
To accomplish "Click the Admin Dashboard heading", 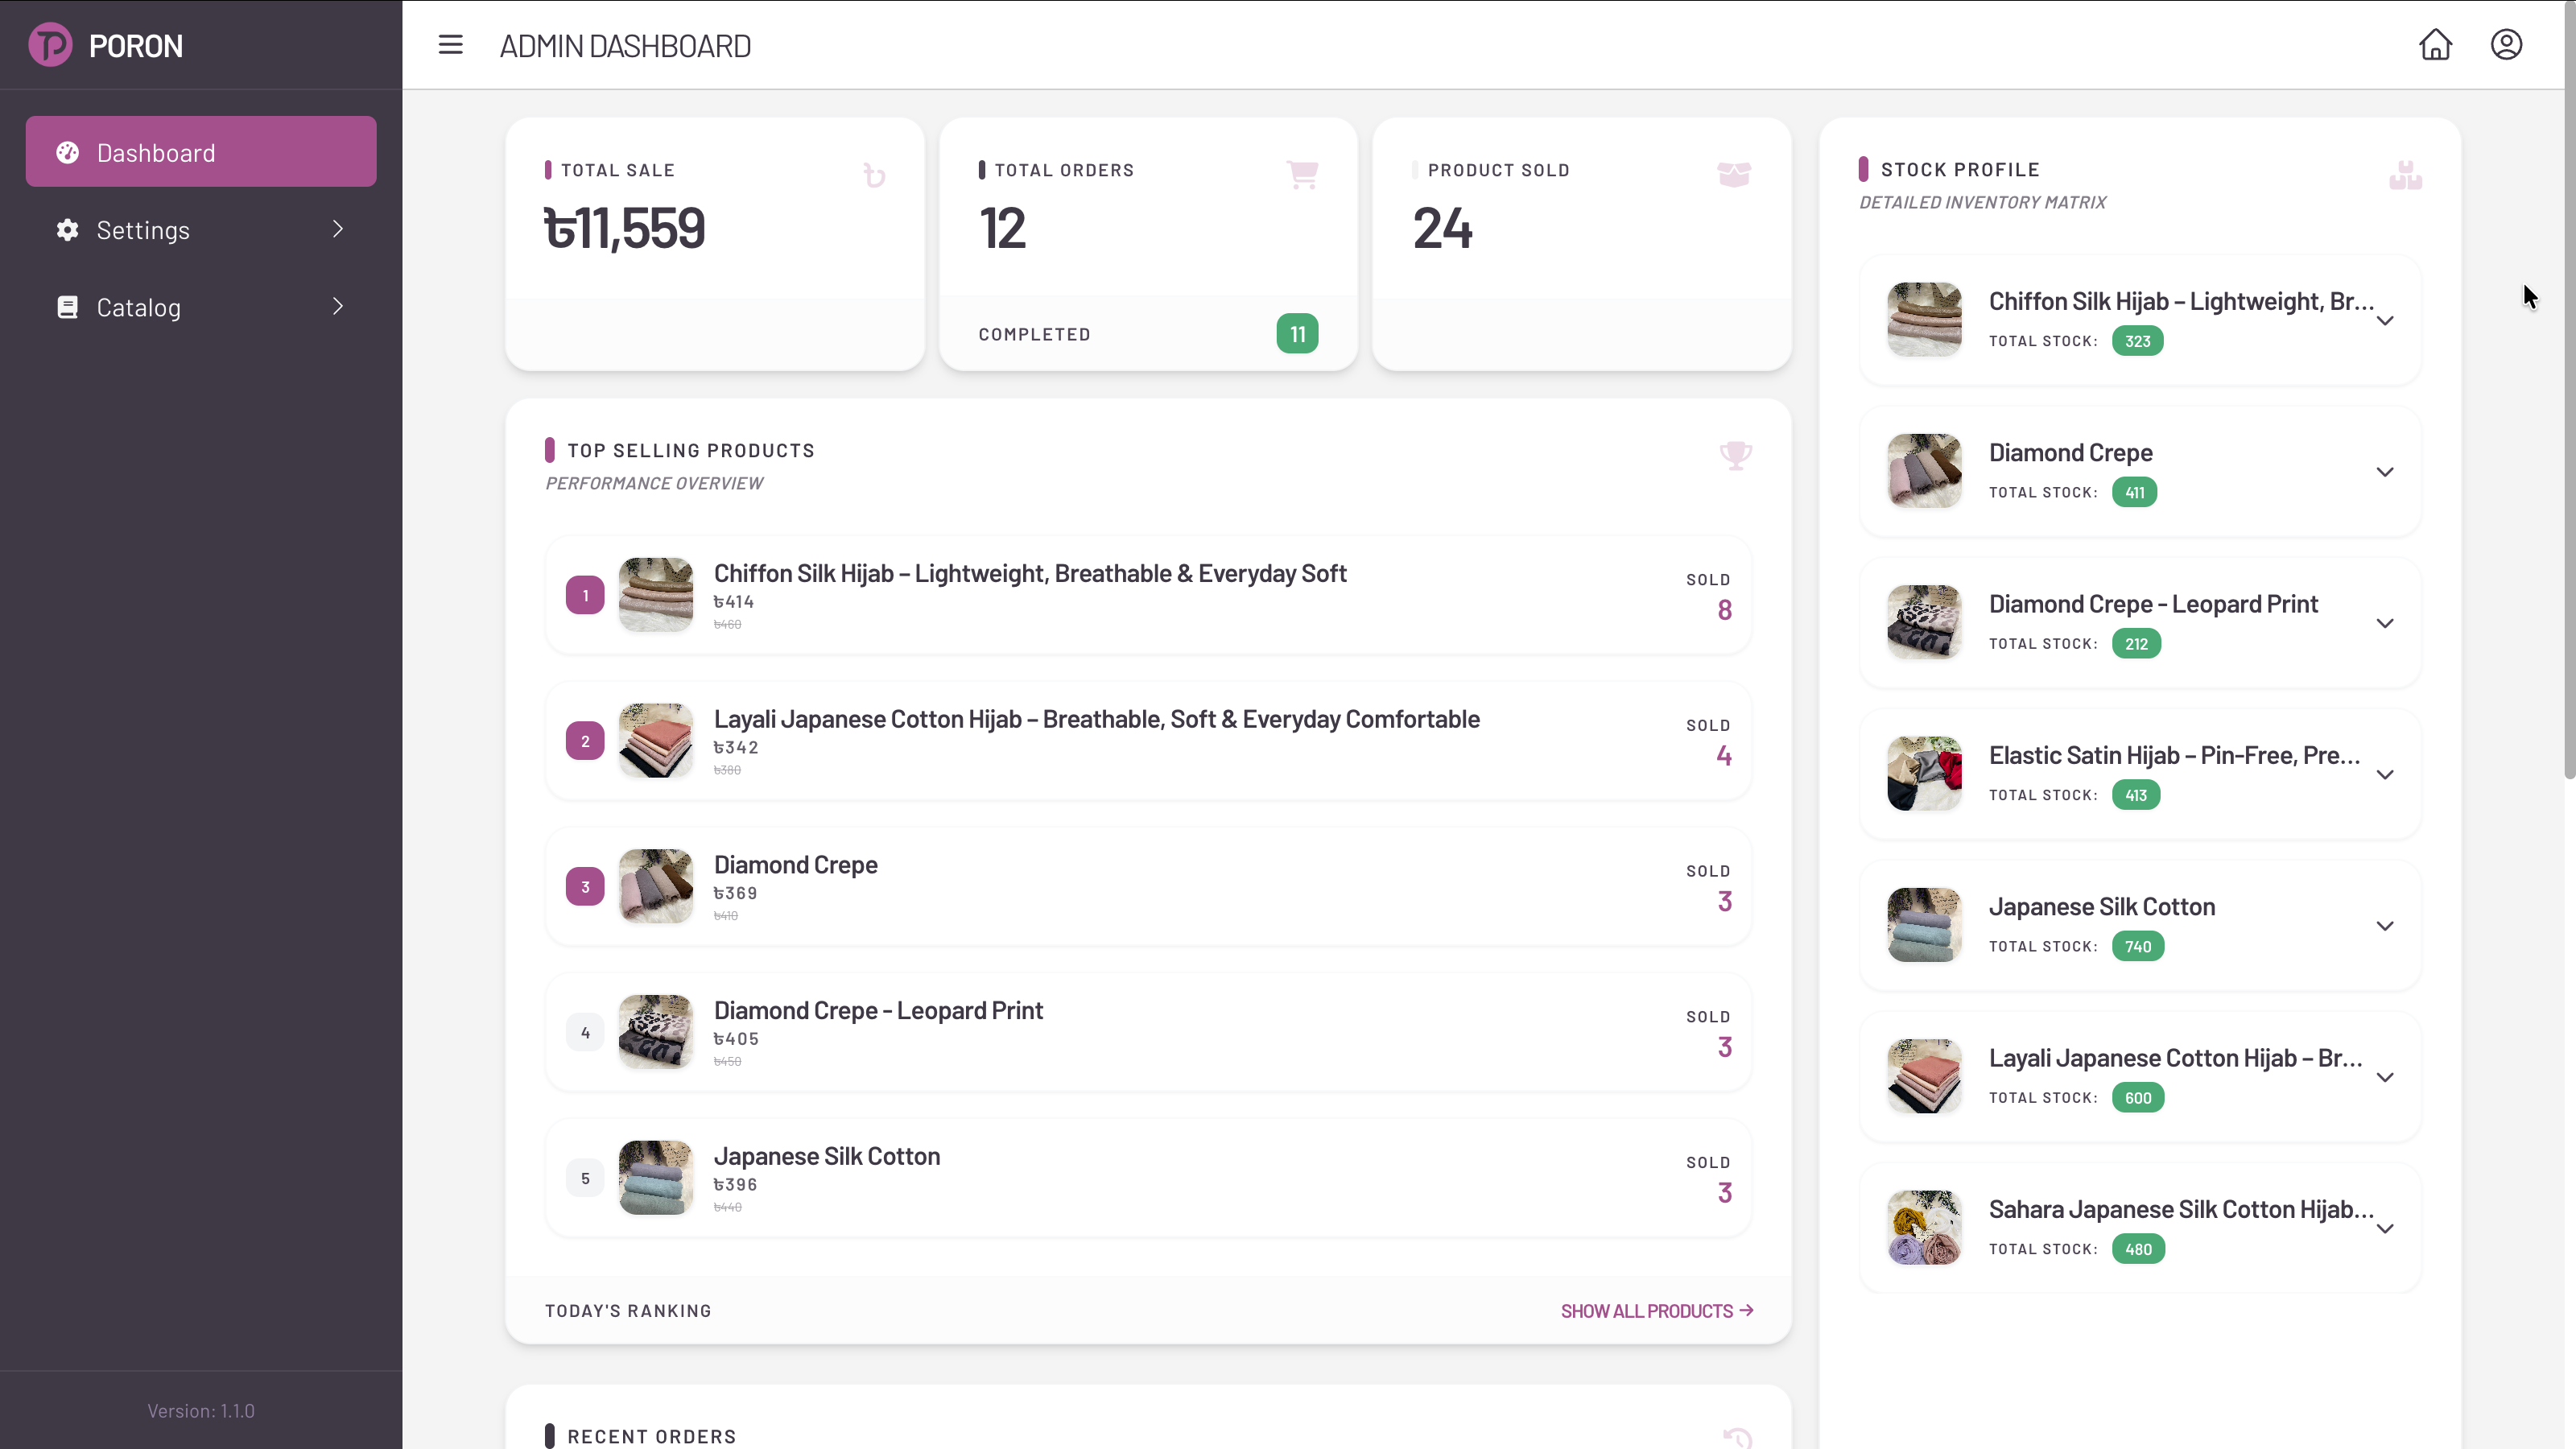I will coord(625,46).
